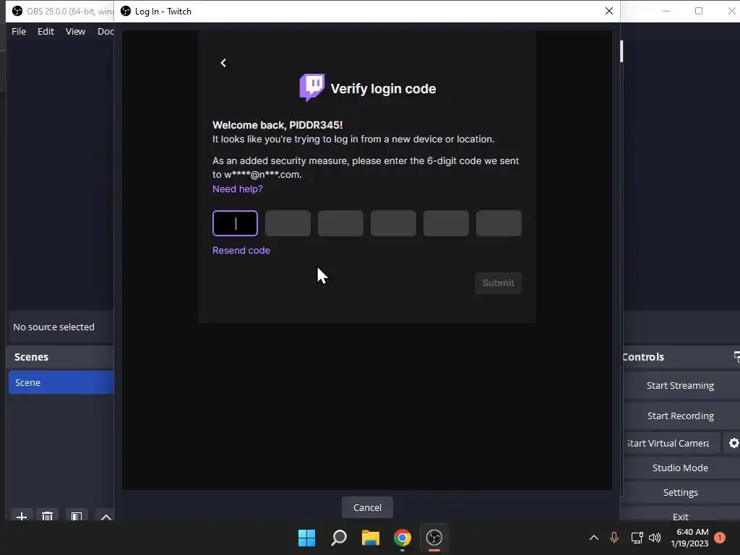Open the Docks menu

(x=106, y=31)
